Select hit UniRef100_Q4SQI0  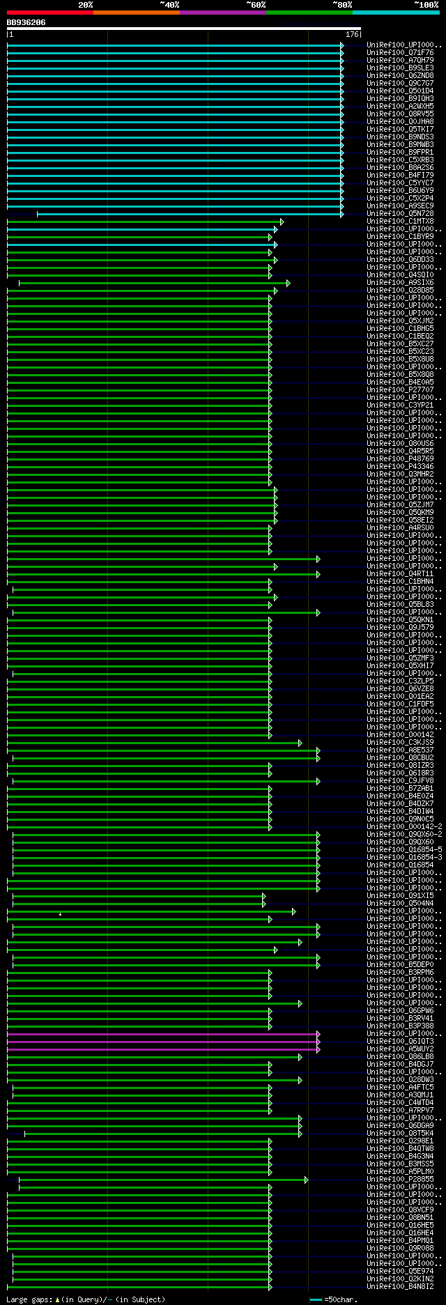[400, 275]
